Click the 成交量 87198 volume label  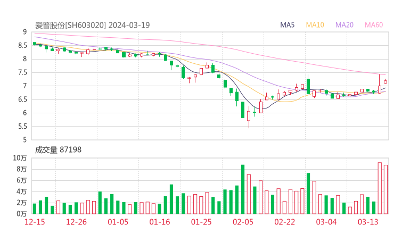(x=58, y=150)
